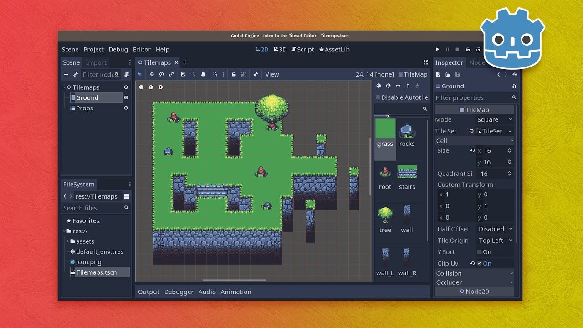Switch to the Import tab
The height and width of the screenshot is (328, 583).
pyautogui.click(x=96, y=63)
